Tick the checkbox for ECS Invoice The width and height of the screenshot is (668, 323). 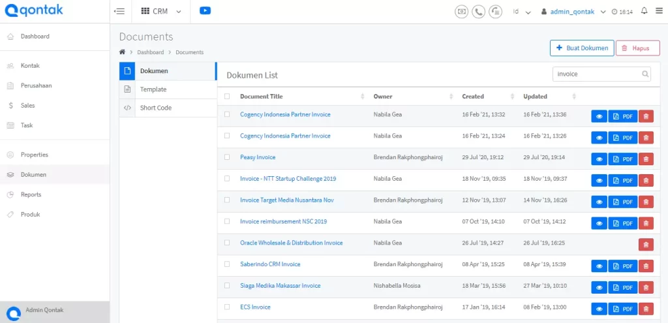[227, 307]
